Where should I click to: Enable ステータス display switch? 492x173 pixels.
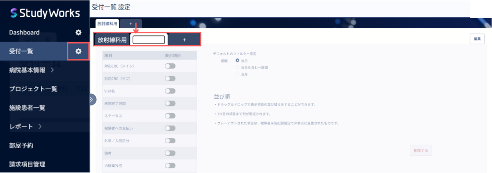170,116
